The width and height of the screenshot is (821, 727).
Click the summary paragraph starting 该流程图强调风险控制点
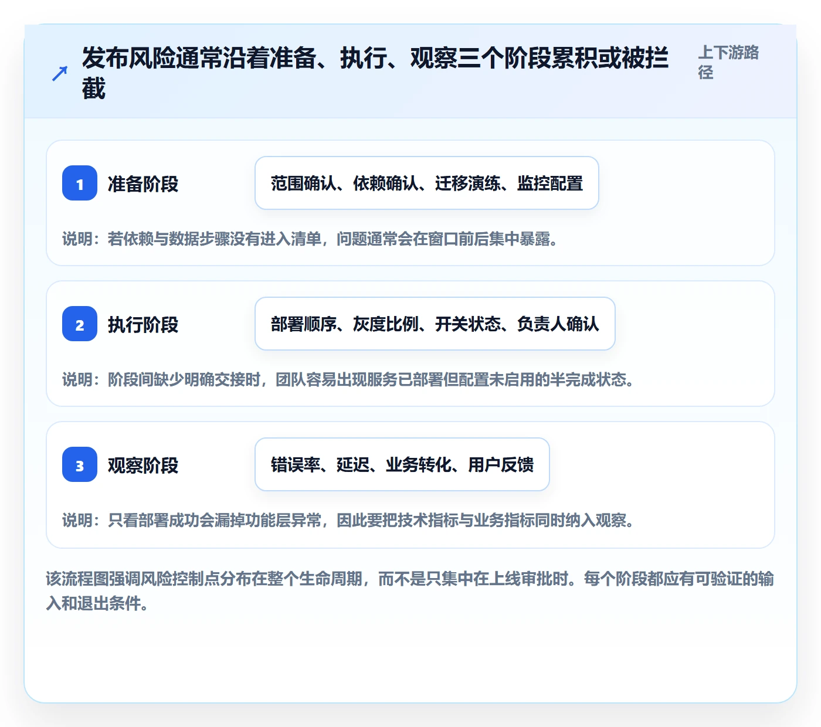click(x=410, y=591)
